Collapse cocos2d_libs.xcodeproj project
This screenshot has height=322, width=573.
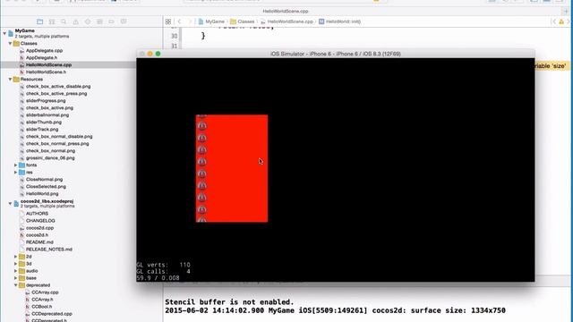click(x=10, y=203)
